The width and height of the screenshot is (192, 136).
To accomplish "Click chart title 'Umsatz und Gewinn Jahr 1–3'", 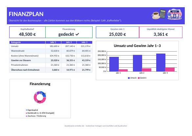I will (137, 46).
